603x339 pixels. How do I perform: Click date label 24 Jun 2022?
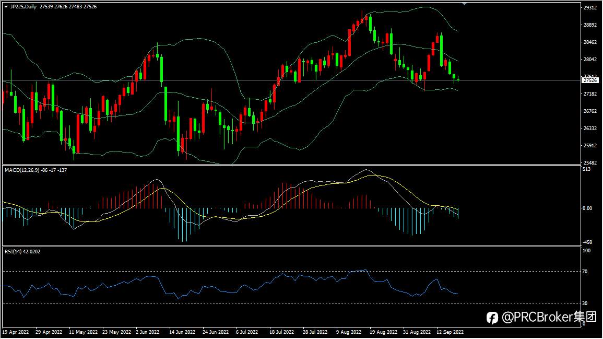pyautogui.click(x=215, y=332)
